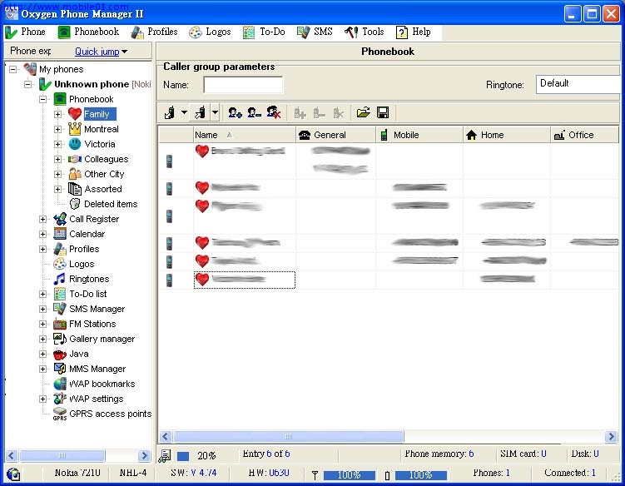Select the Colleagues handshake icon

pos(75,159)
